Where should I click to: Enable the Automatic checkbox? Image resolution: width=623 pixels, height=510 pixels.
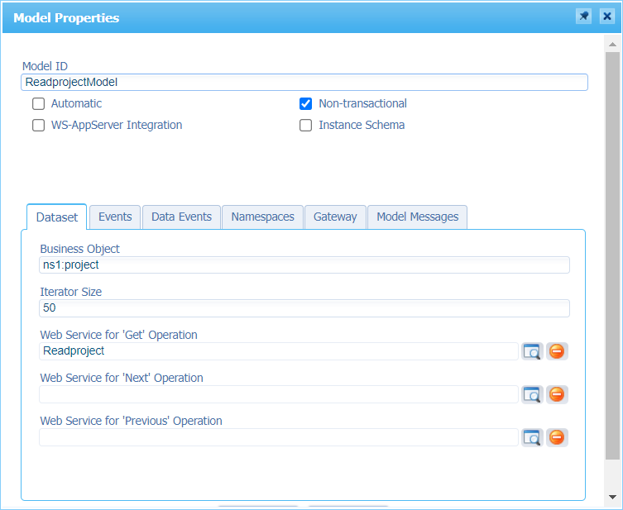[x=38, y=104]
